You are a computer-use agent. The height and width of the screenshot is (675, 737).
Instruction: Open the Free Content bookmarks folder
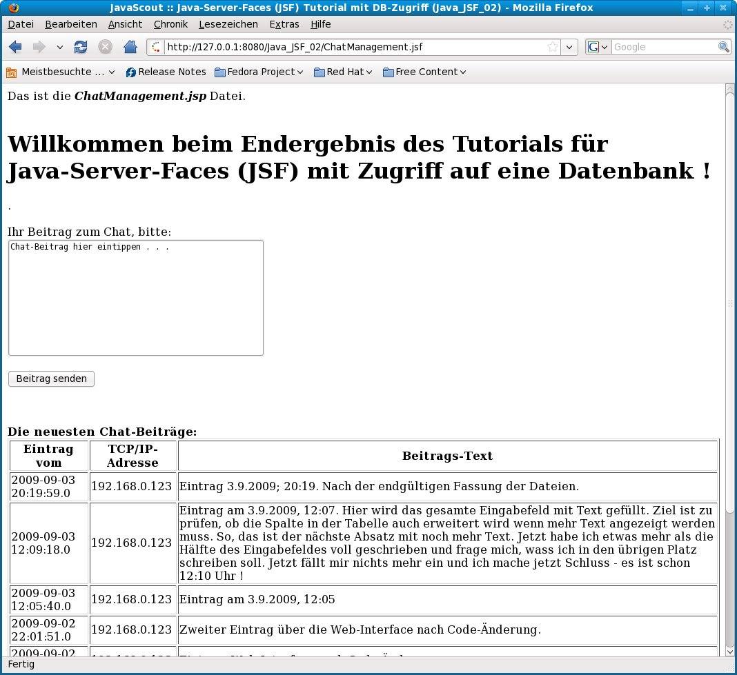424,72
